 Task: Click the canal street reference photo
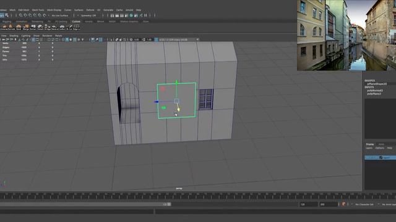[346, 35]
